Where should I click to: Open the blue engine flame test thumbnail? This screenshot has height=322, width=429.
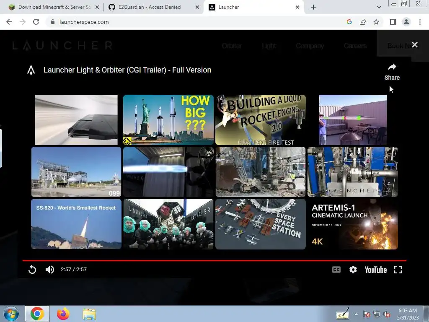tap(168, 171)
